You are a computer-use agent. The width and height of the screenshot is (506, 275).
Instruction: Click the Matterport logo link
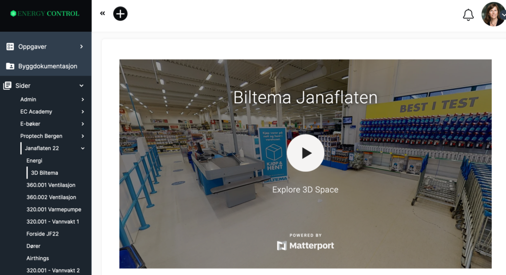pyautogui.click(x=305, y=246)
